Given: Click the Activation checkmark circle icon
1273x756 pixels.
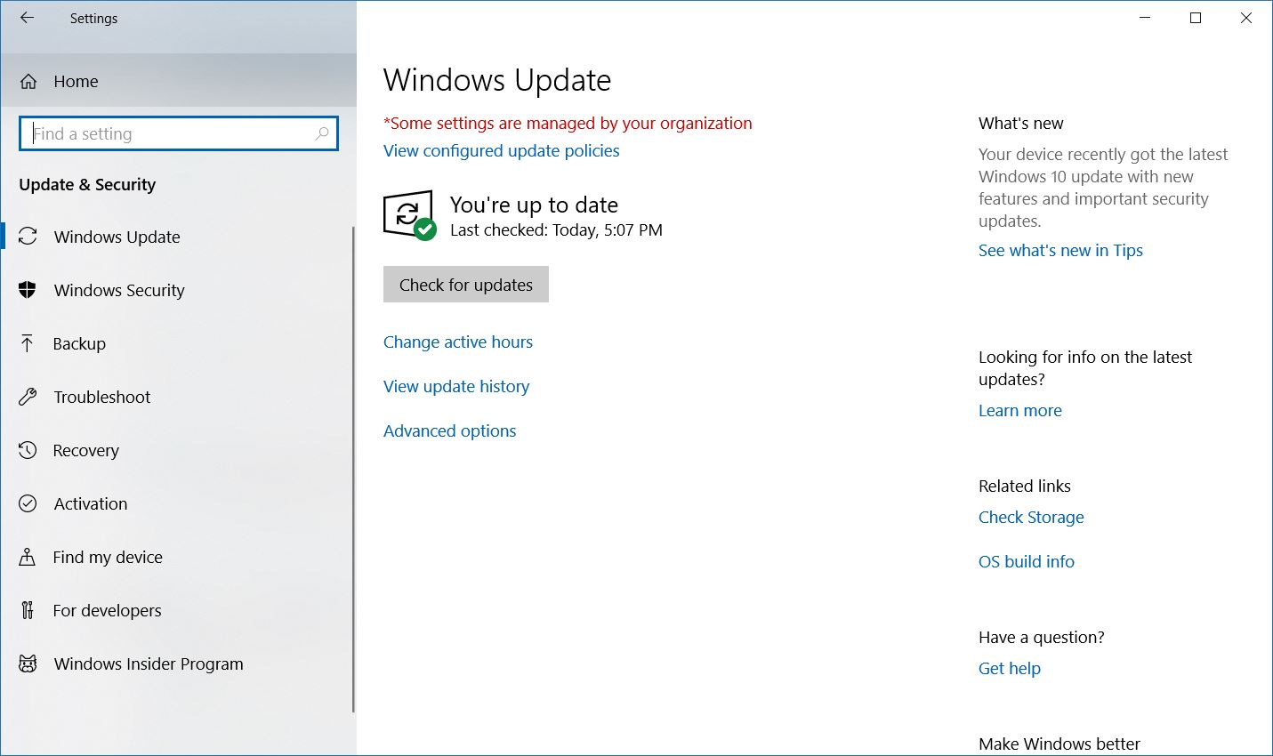Looking at the screenshot, I should pyautogui.click(x=28, y=503).
